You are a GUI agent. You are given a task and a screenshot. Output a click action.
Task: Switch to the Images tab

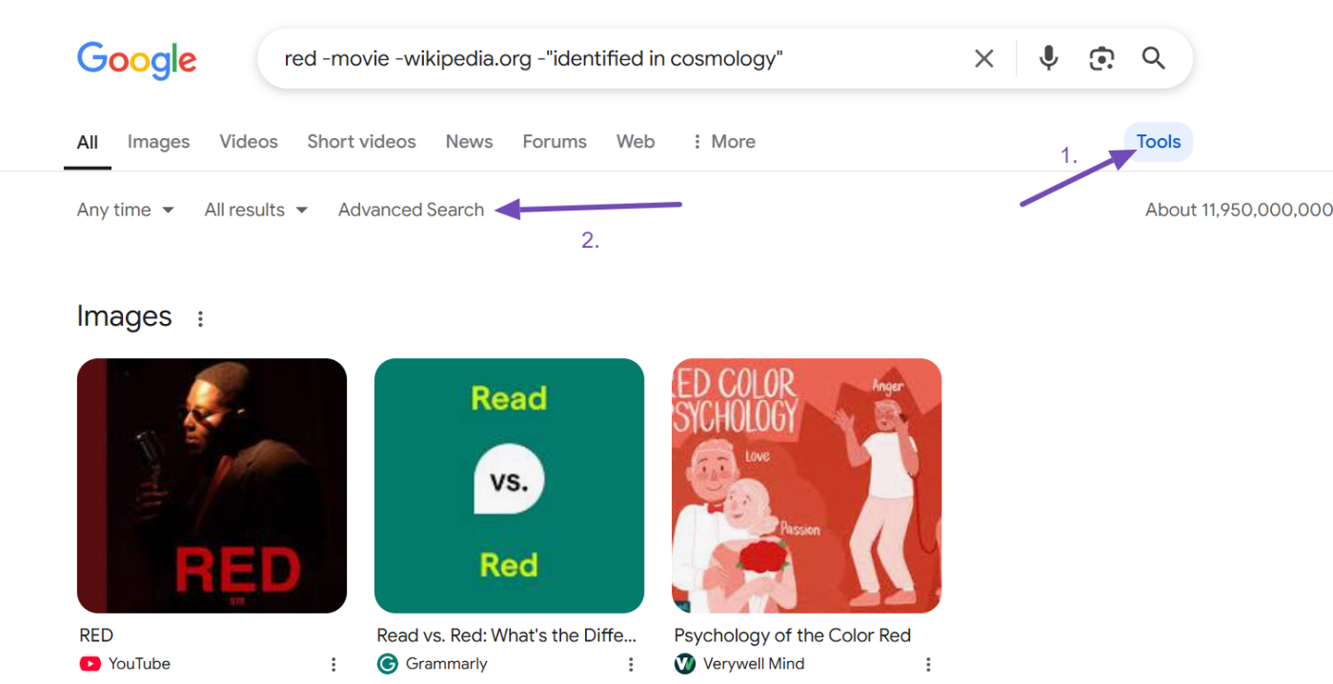[x=158, y=142]
